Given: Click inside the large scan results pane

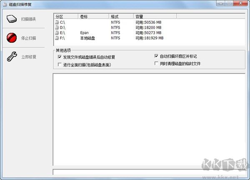Looking at the screenshot, I should coord(149,119).
